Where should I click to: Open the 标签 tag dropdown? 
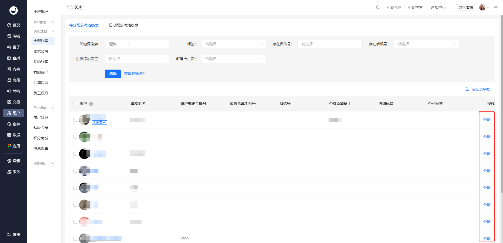(x=234, y=44)
